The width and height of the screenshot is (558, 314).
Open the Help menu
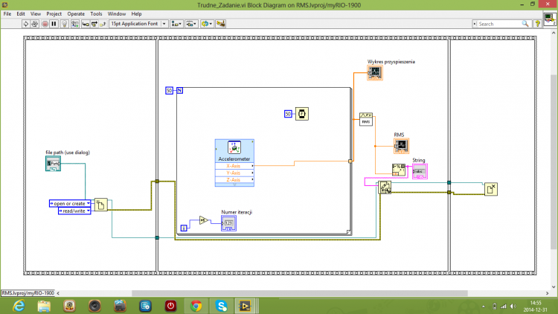click(136, 14)
